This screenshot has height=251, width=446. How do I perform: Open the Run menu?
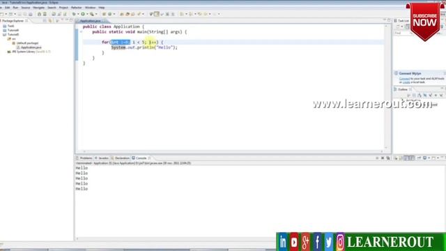[15, 8]
